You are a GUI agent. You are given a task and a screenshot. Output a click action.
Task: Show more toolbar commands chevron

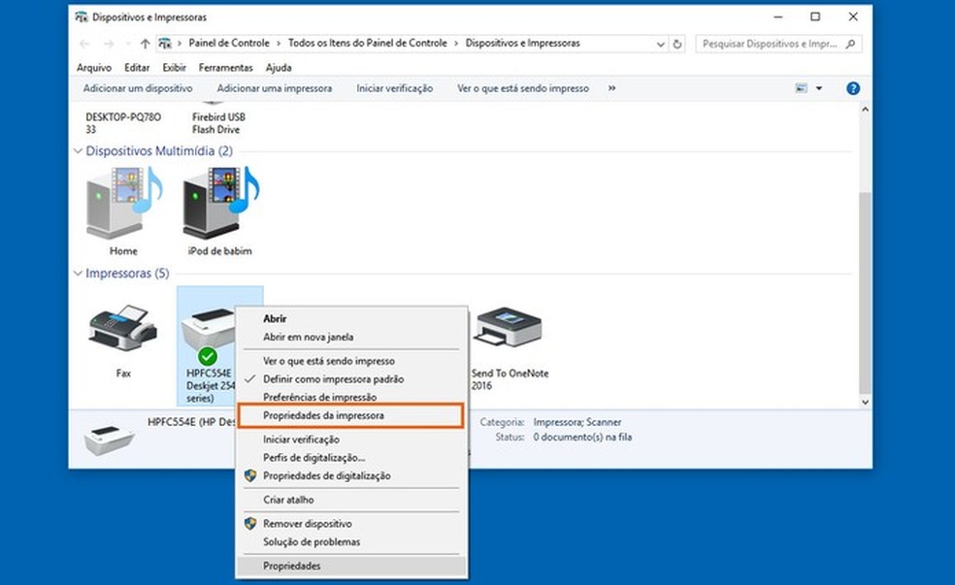(611, 88)
